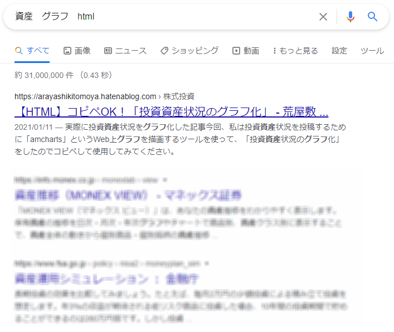The image size is (394, 332).
Task: Open the ニュース tab
Action: click(x=125, y=51)
